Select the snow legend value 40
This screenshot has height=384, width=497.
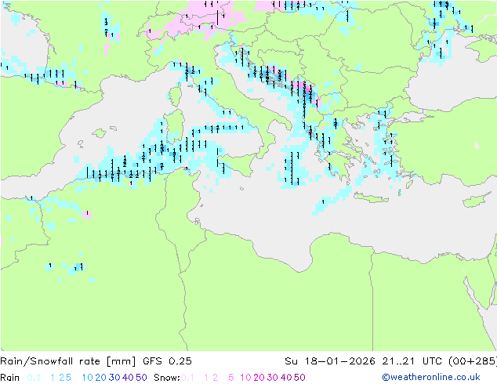(x=286, y=378)
